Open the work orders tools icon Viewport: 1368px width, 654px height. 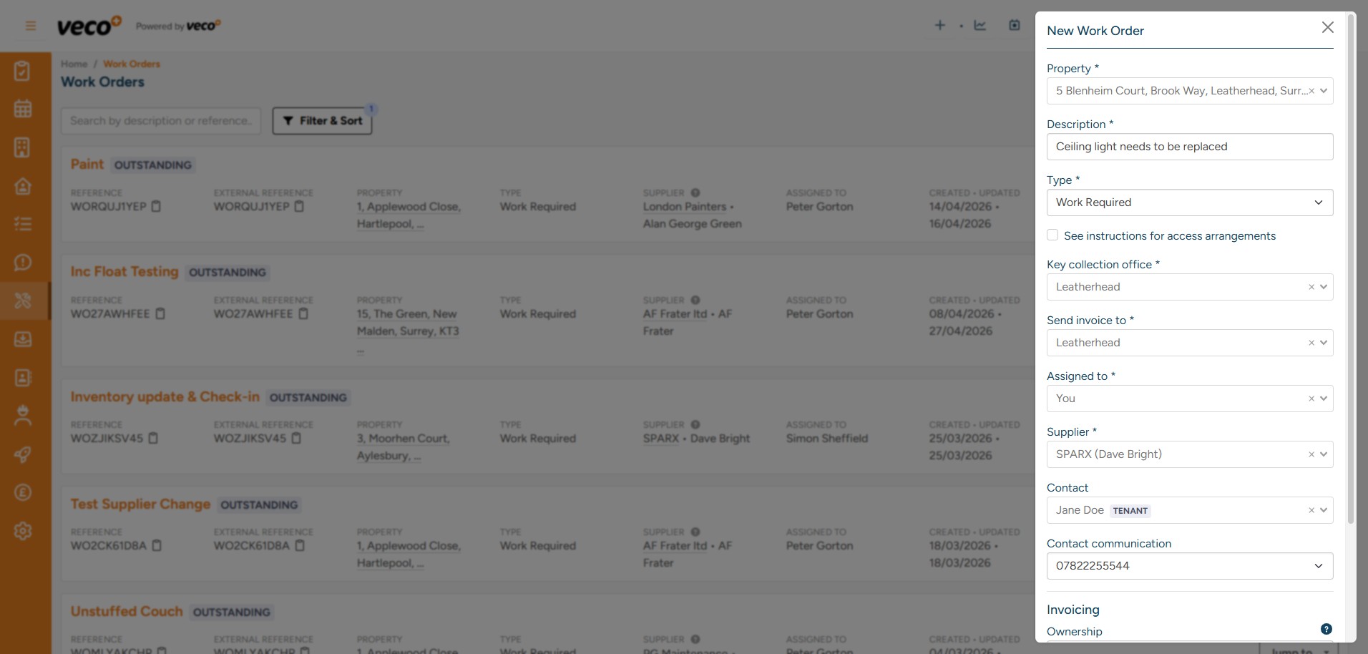point(23,301)
